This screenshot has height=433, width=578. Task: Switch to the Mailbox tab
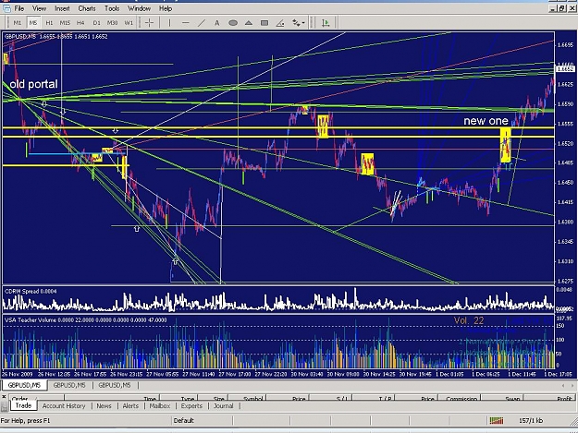pyautogui.click(x=160, y=406)
